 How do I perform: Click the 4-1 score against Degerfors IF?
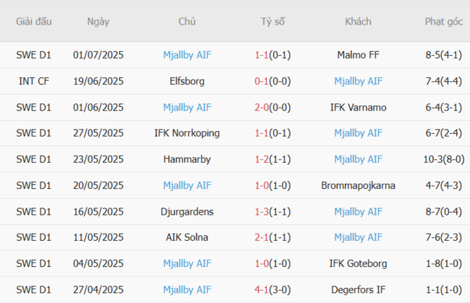(x=262, y=289)
